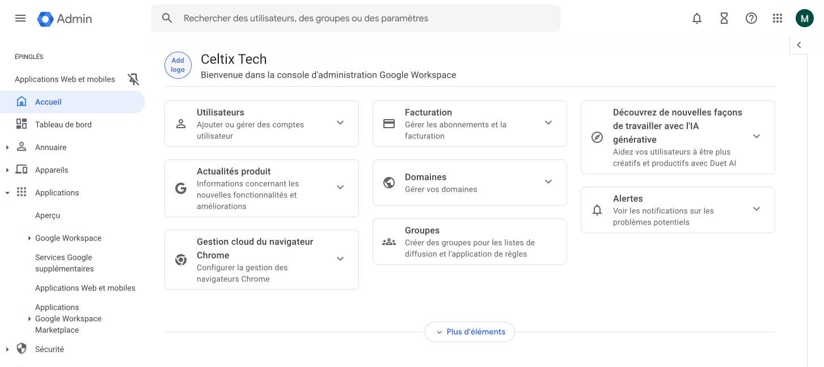824x367 pixels.
Task: Collapse the right side panel arrow
Action: pyautogui.click(x=798, y=45)
